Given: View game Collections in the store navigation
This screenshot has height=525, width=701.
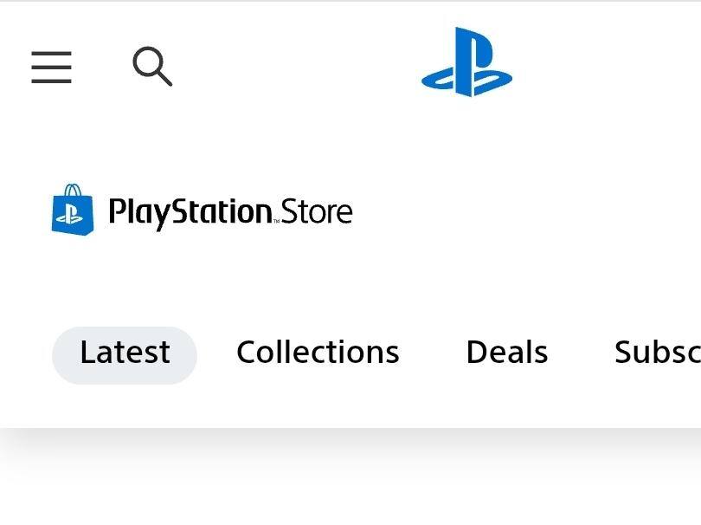Looking at the screenshot, I should [x=318, y=353].
